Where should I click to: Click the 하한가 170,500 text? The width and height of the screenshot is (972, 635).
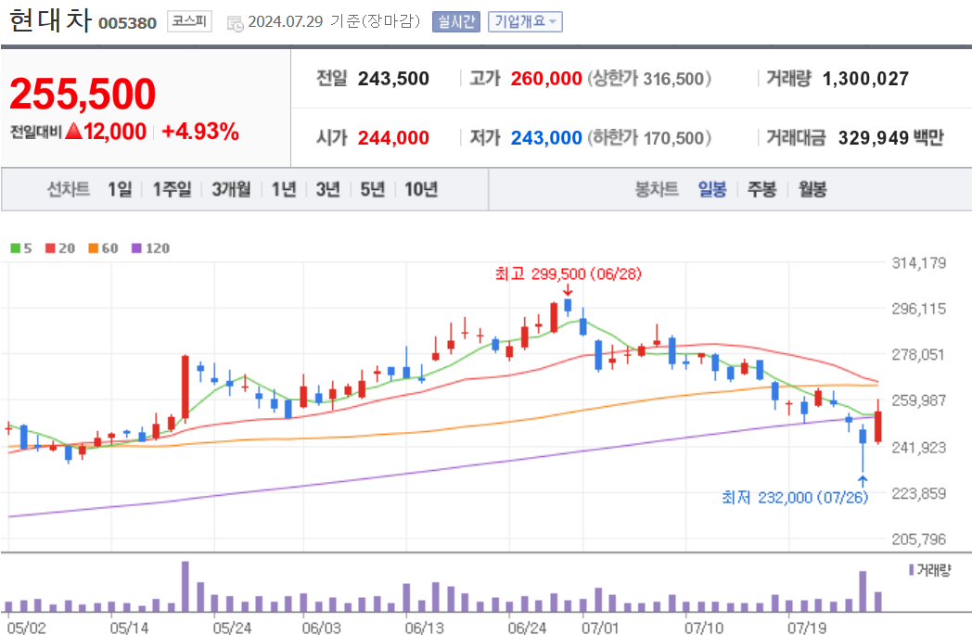coord(649,137)
